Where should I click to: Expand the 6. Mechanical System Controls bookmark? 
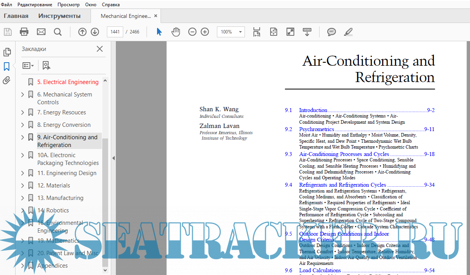point(23,95)
